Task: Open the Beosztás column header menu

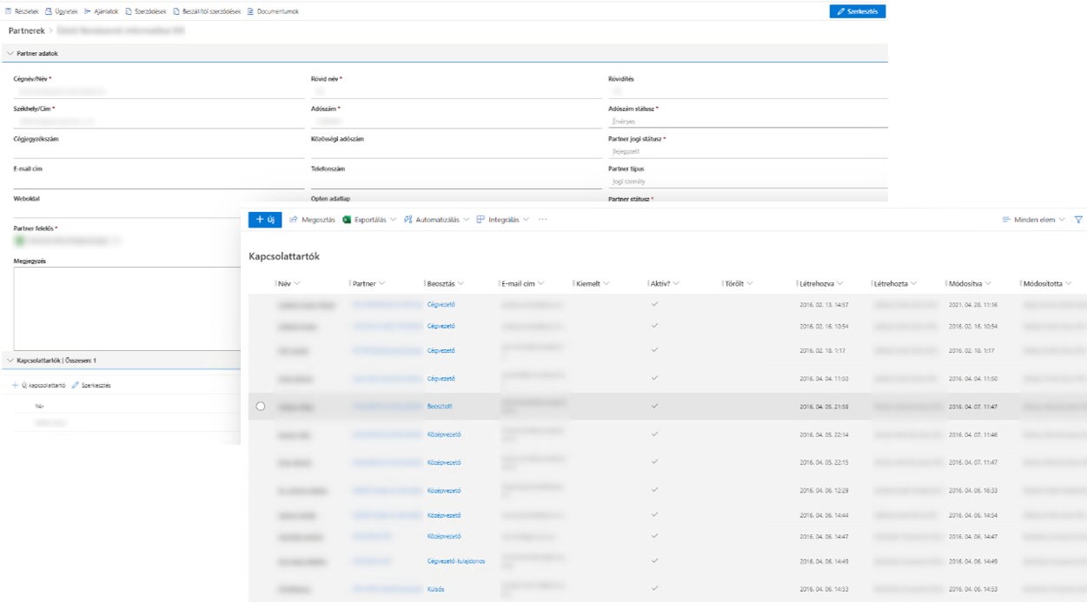Action: 446,283
